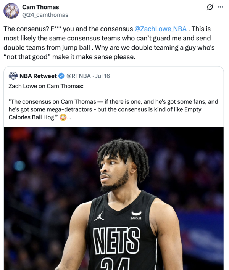Open the @ZachLowe_NBA mention link
229x270 pixels.
[160, 29]
